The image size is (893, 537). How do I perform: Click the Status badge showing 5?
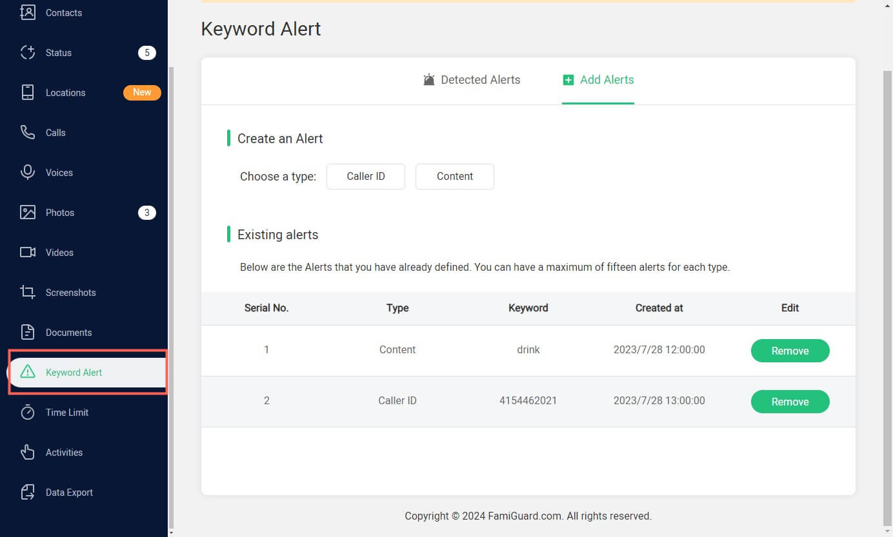click(x=147, y=53)
